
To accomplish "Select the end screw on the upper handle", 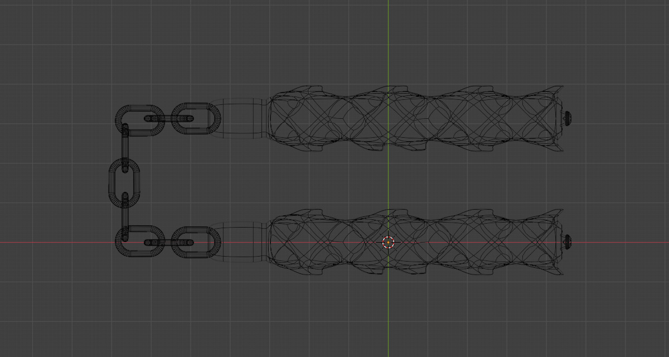I will [568, 118].
